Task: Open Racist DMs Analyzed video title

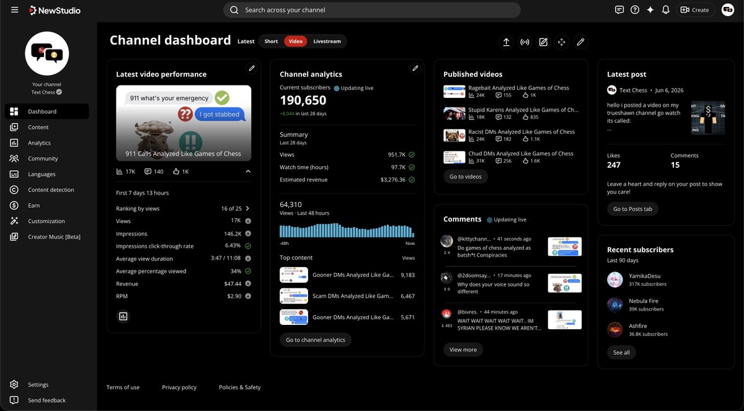Action: pyautogui.click(x=521, y=132)
